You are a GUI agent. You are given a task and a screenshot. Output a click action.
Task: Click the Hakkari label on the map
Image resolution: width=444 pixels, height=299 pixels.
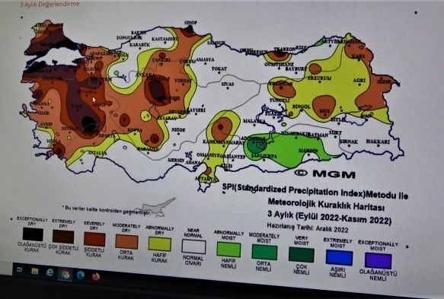378,142
